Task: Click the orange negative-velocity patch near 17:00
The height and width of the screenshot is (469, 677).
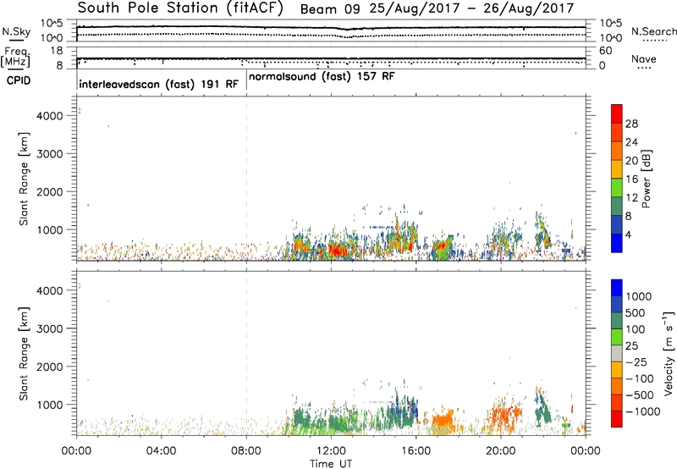Action: click(x=443, y=419)
